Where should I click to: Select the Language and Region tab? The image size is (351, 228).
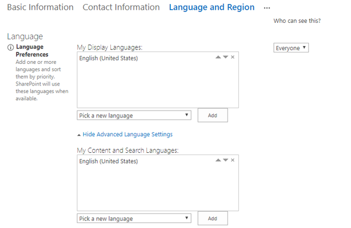tap(212, 7)
